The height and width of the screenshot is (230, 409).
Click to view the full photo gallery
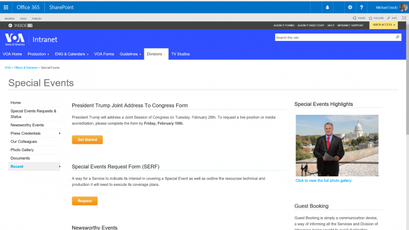[323, 180]
